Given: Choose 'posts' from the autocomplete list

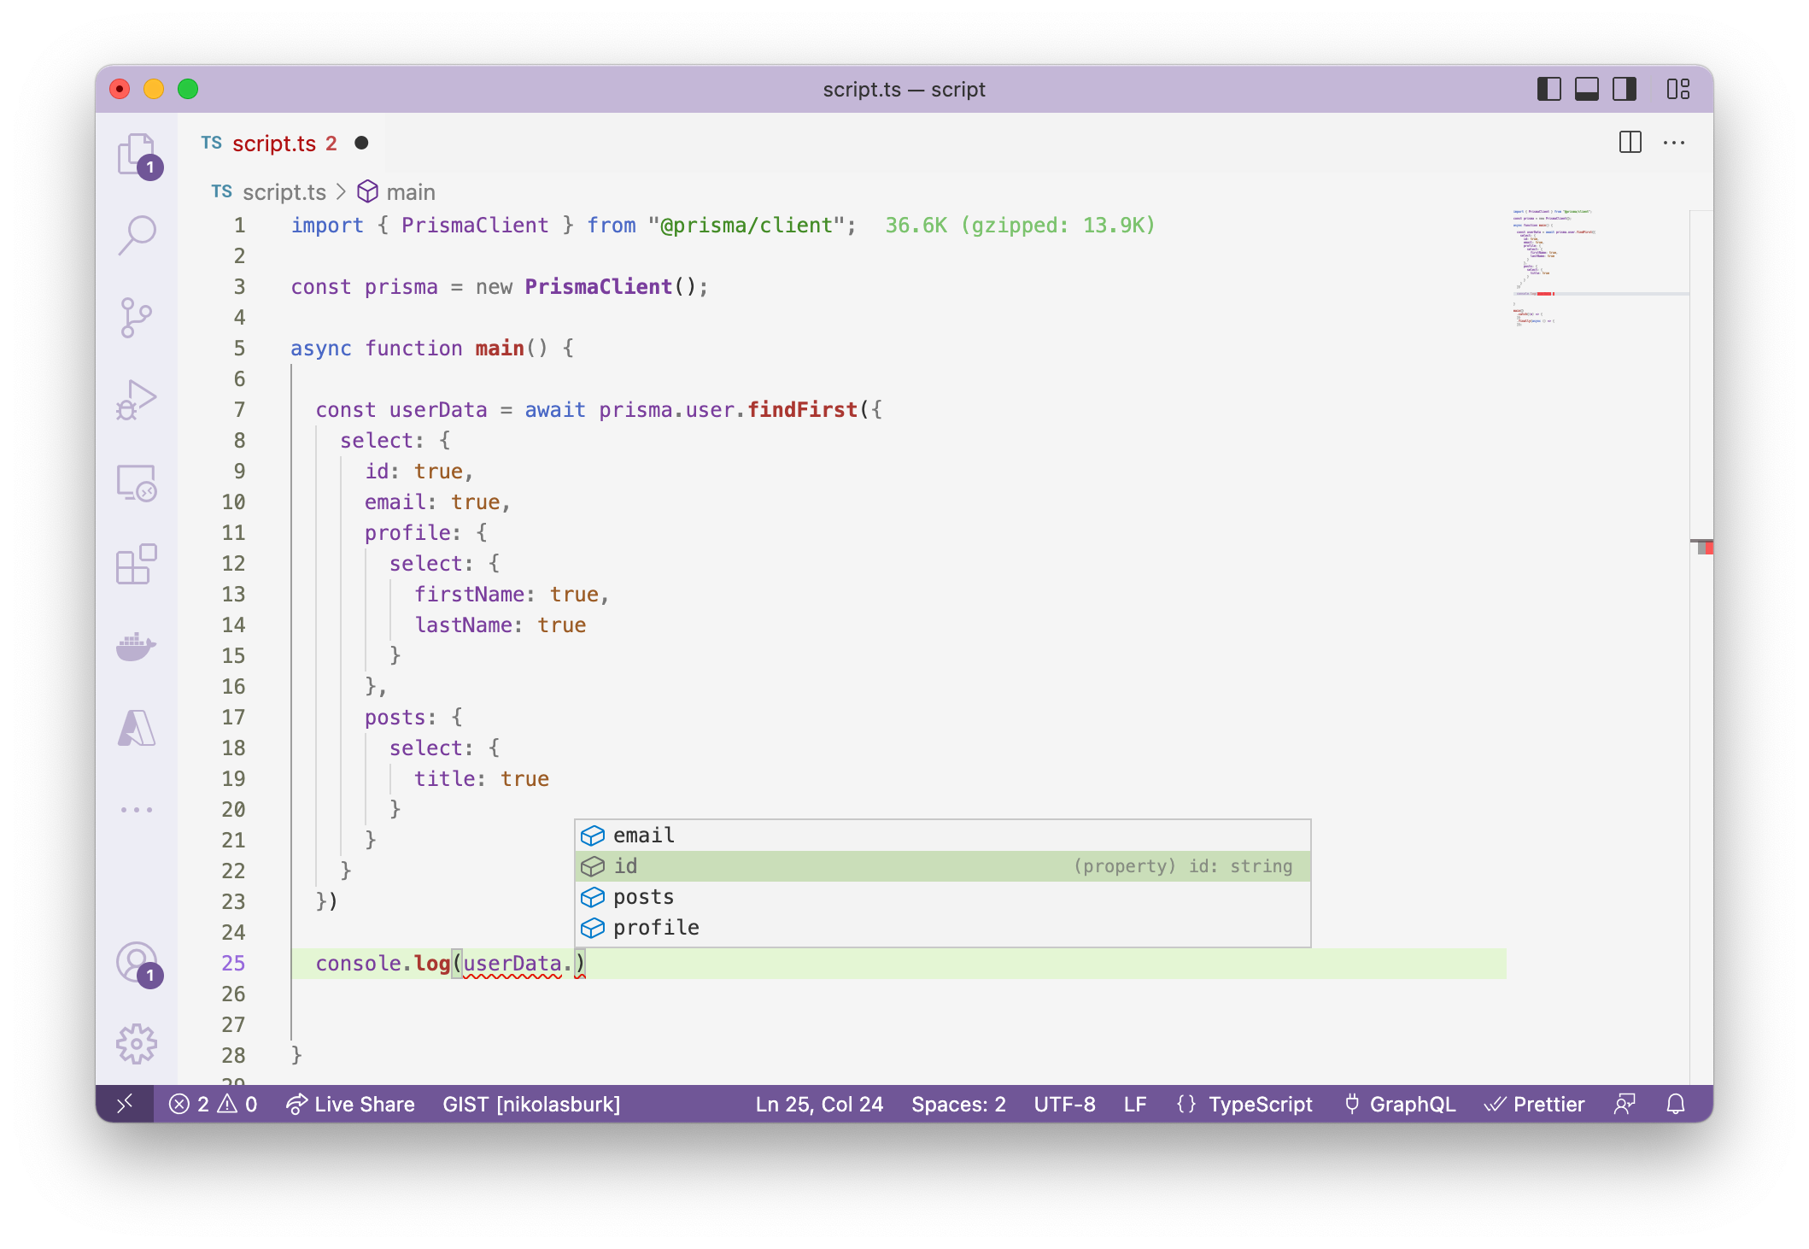Looking at the screenshot, I should (643, 897).
